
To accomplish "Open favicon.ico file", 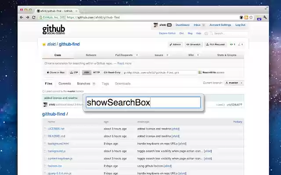I will pos(54,166).
